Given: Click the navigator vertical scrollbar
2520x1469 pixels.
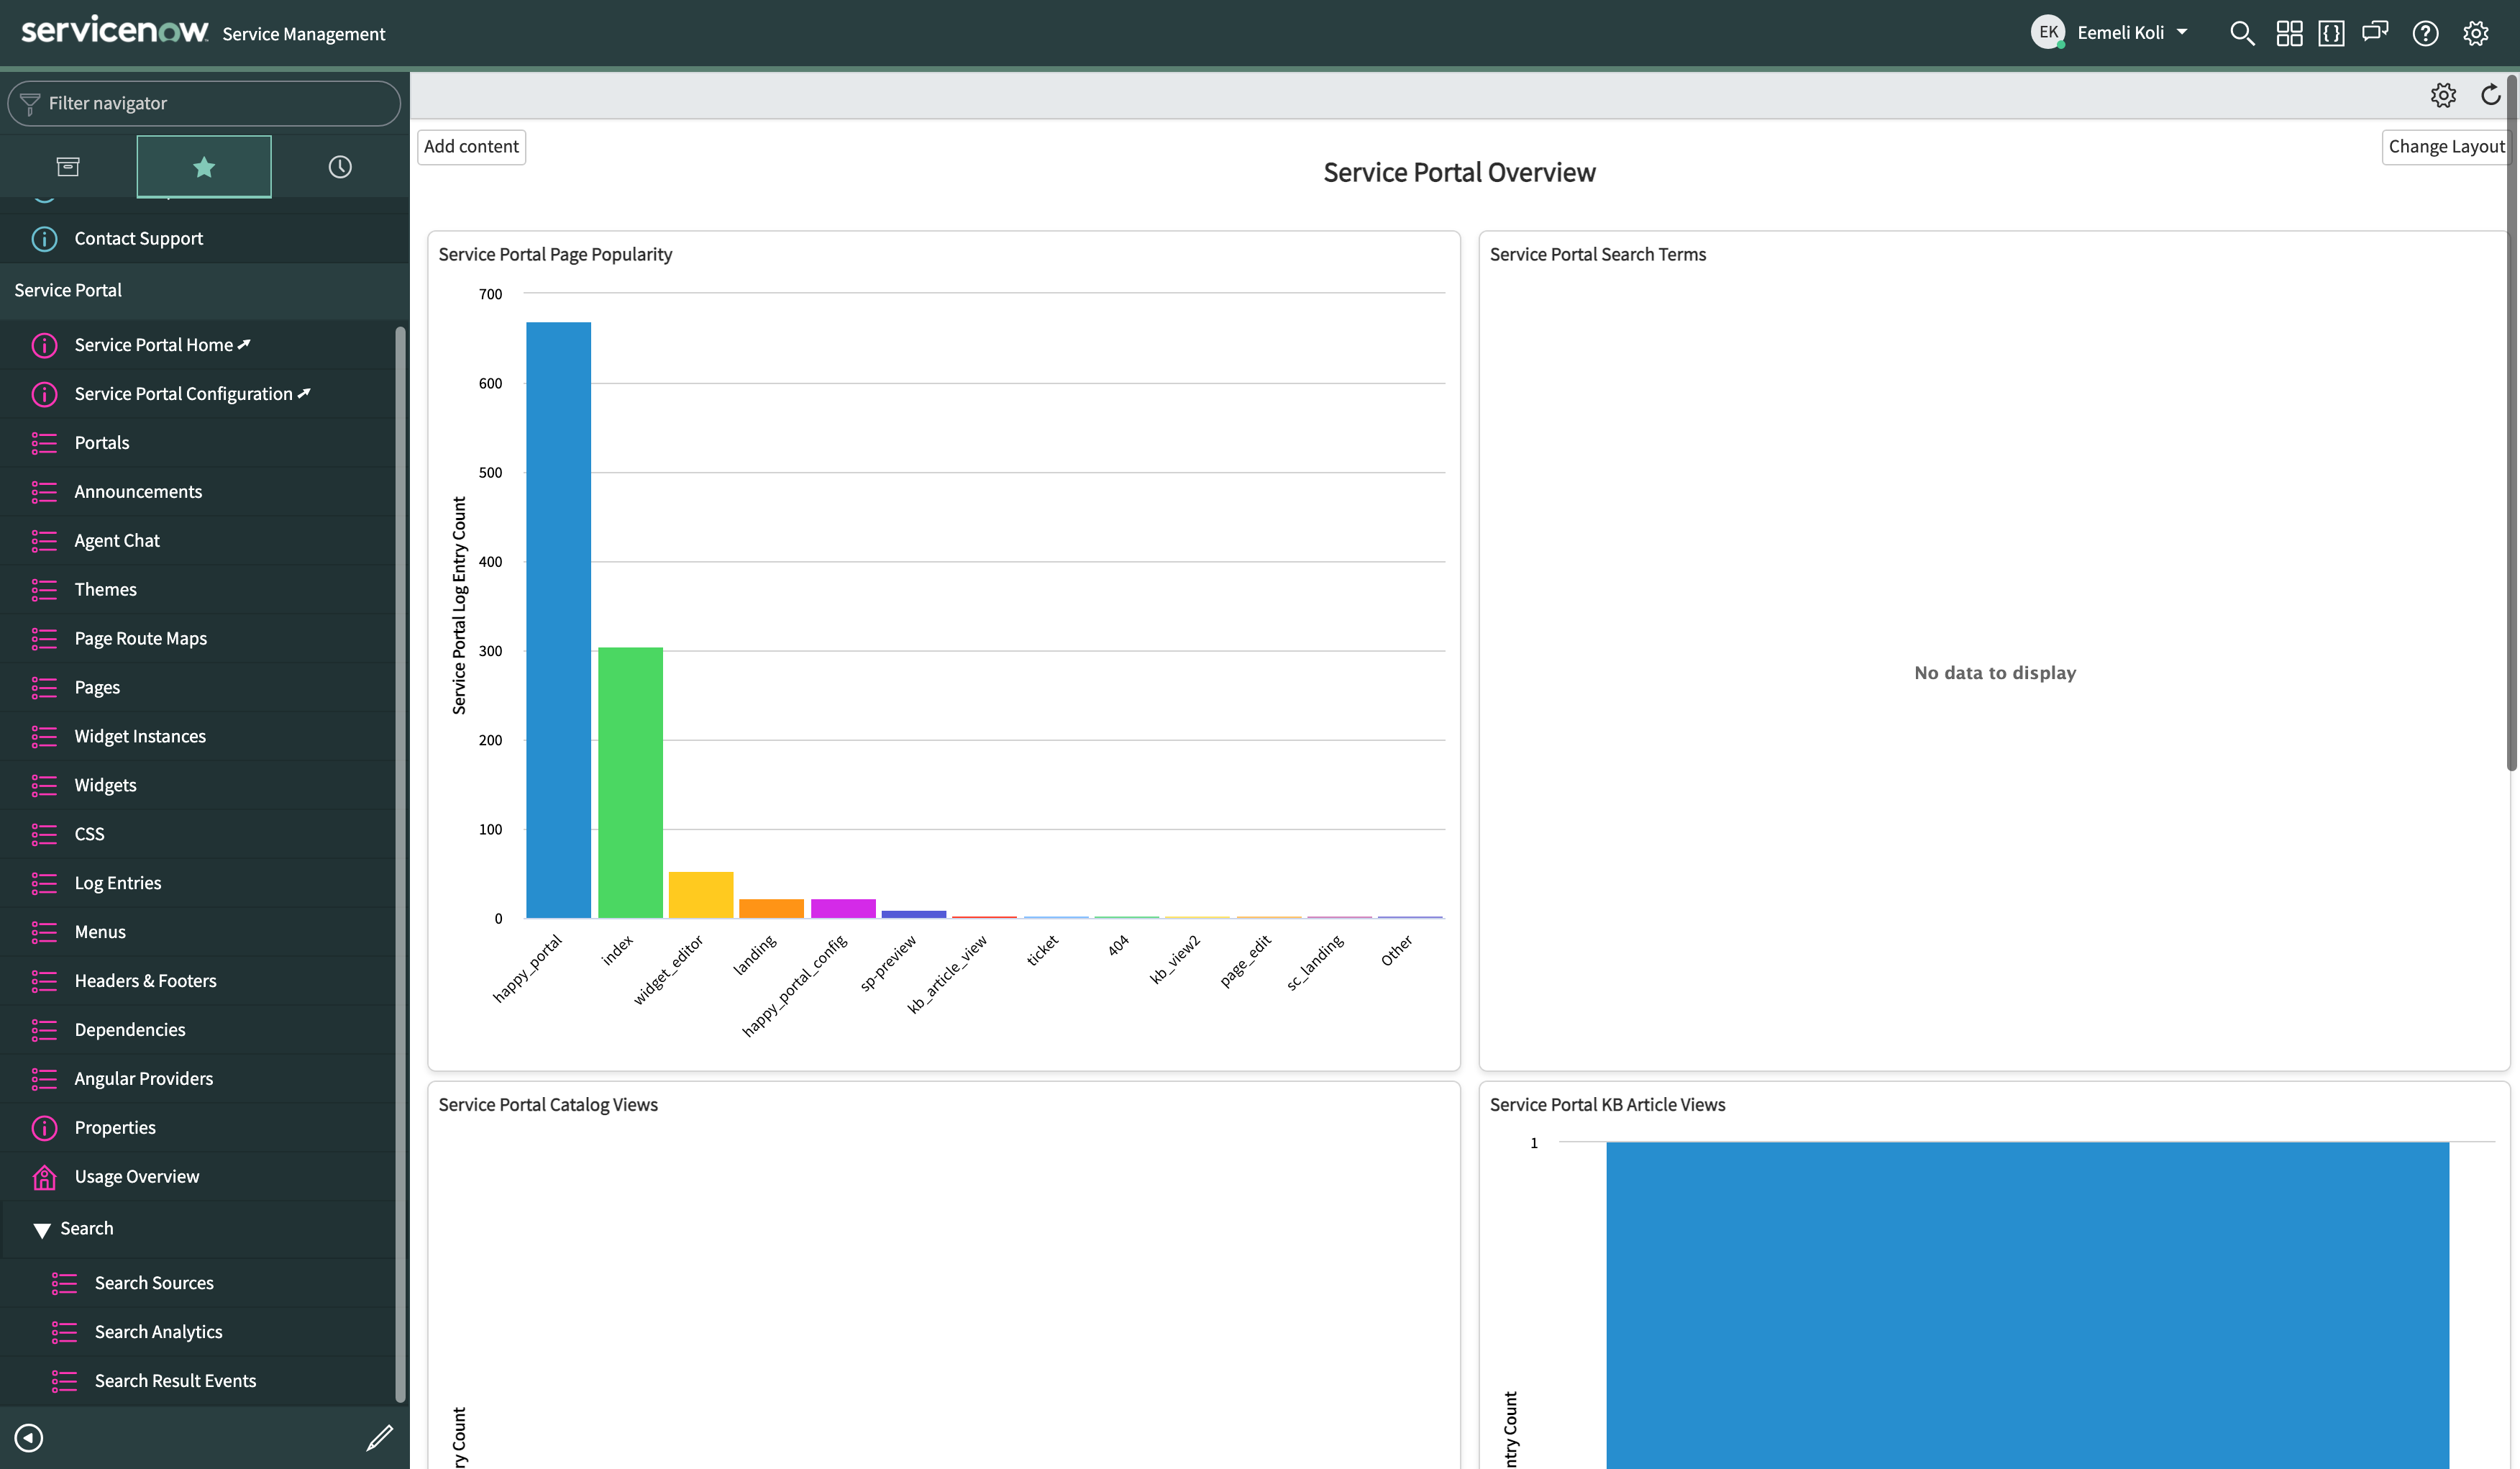Looking at the screenshot, I should (400, 865).
